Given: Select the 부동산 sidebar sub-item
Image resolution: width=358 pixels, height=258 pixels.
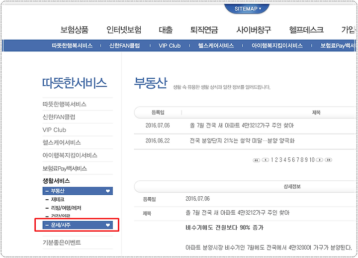Looking at the screenshot, I should click(78, 191).
